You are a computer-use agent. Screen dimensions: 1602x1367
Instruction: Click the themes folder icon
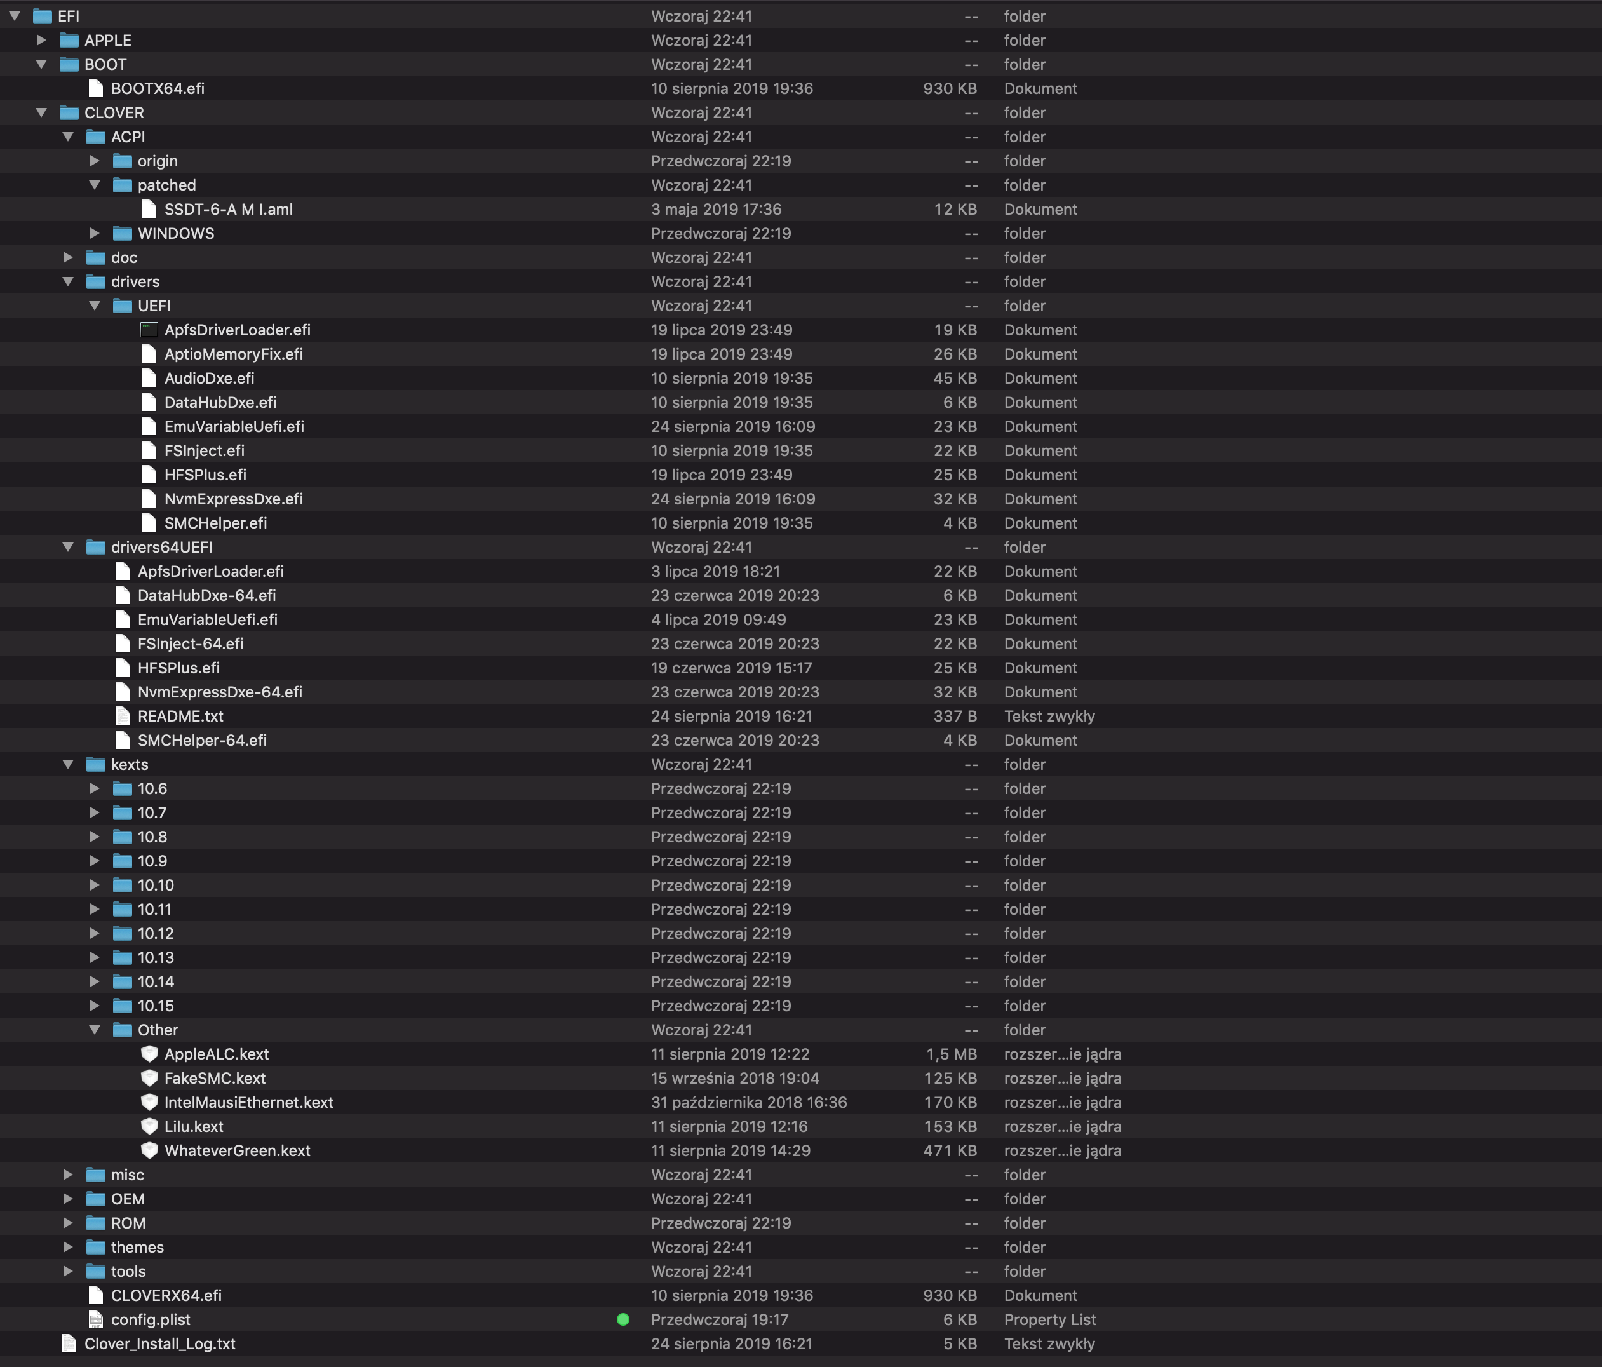(x=96, y=1247)
